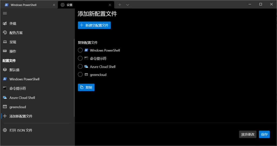Click the 操作 keyboard icon
This screenshot has width=277, height=146.
click(5, 51)
